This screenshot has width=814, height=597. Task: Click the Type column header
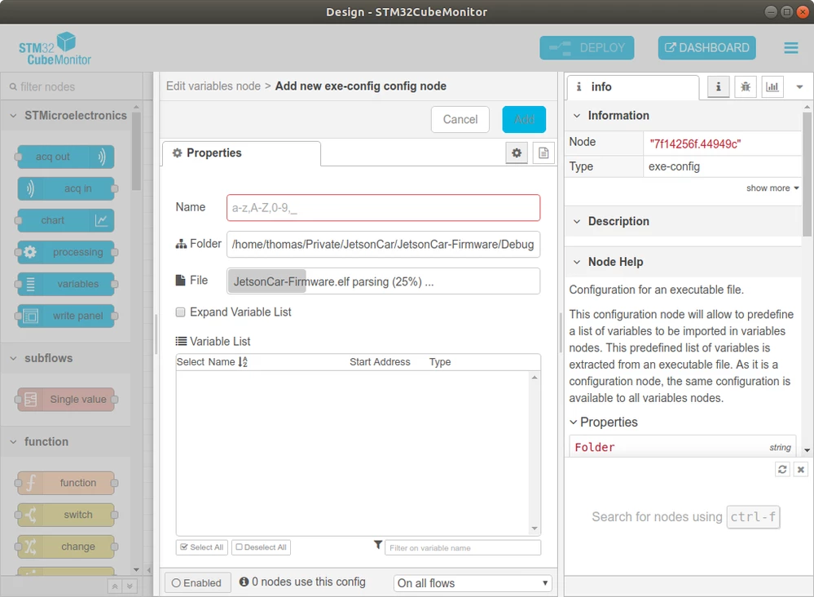[440, 362]
